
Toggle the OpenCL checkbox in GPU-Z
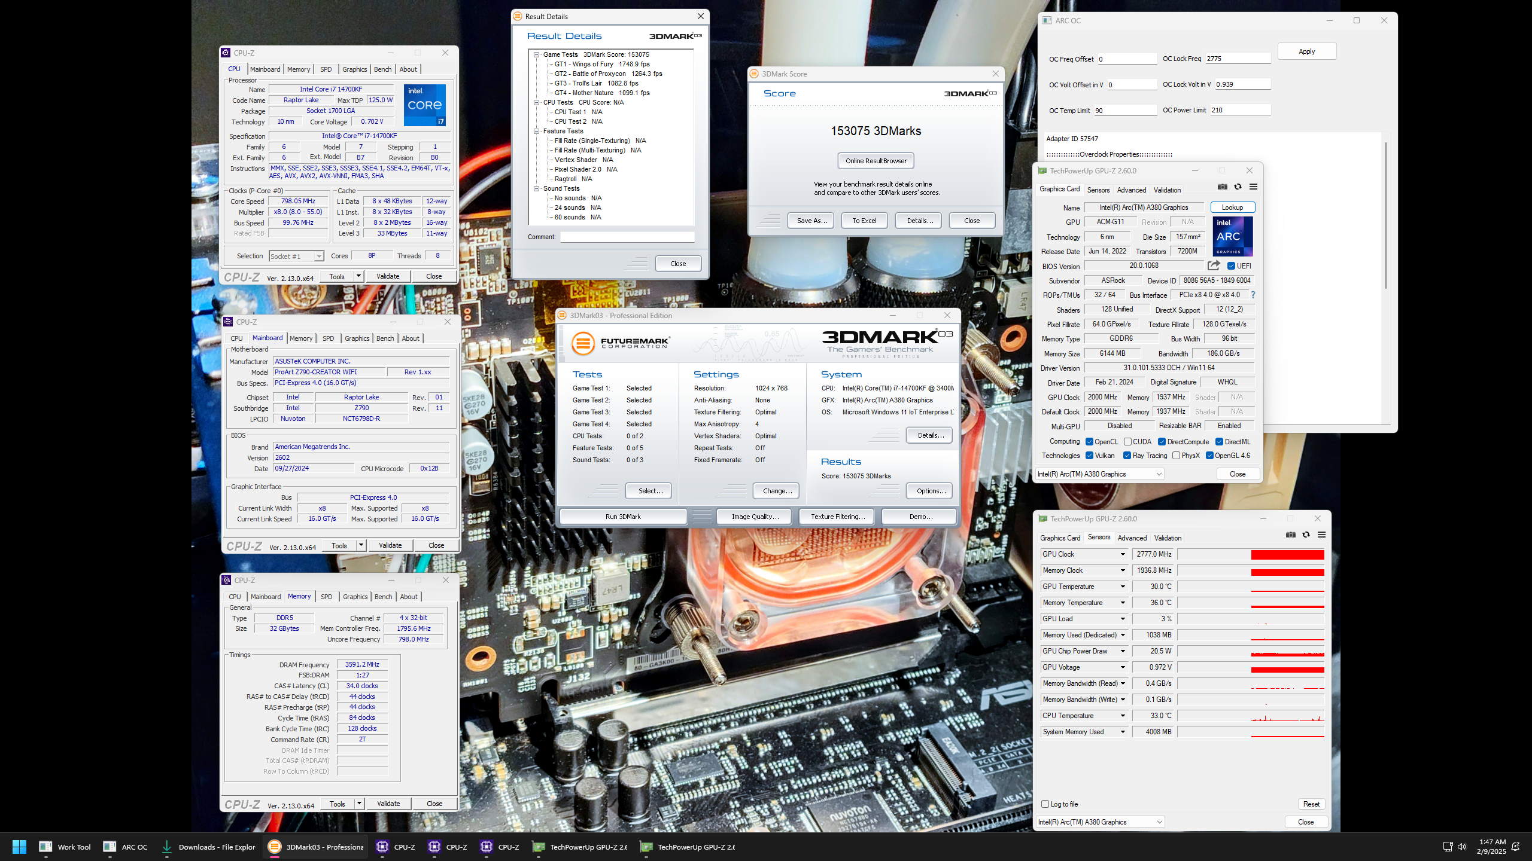tap(1089, 442)
